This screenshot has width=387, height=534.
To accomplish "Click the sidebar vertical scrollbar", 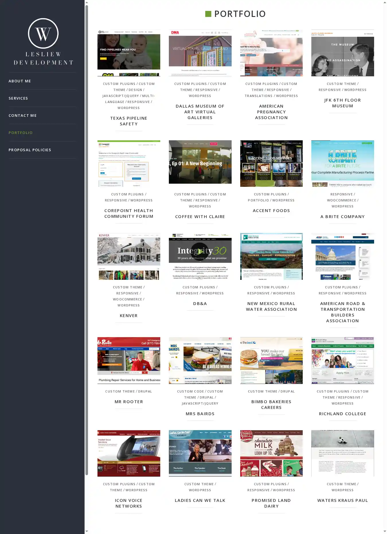I will click(x=87, y=230).
